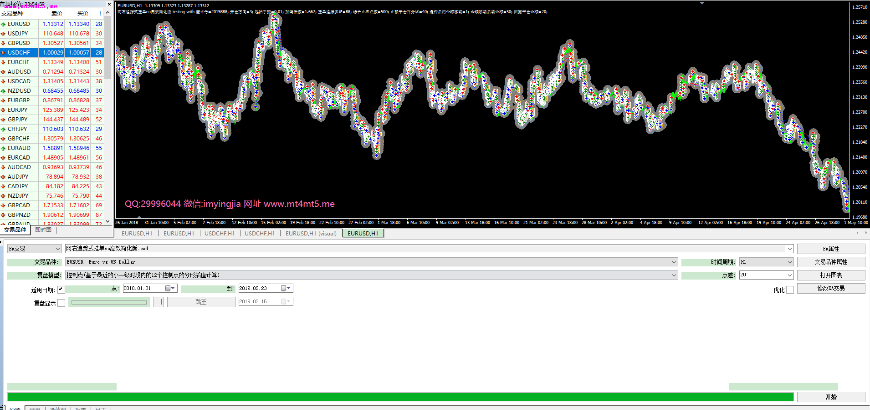Uncheck the 适用日期 date range checkbox

[61, 290]
